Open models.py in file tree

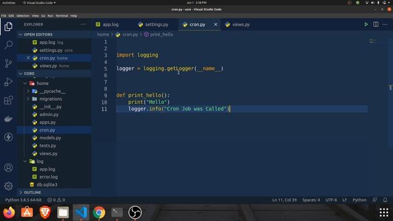coord(50,138)
